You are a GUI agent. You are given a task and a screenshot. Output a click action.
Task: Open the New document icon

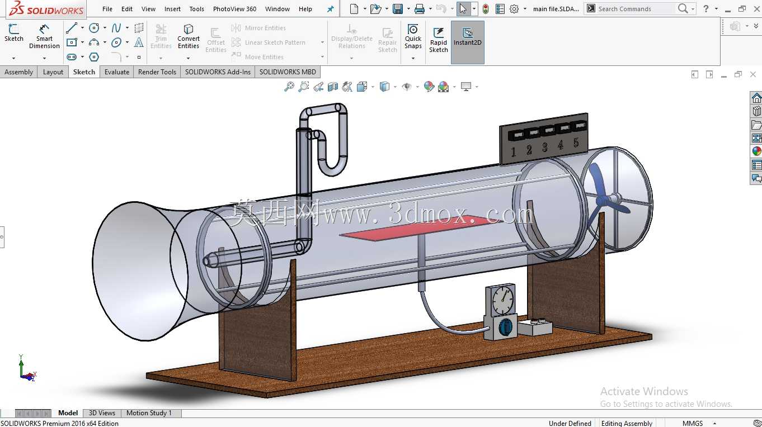point(354,9)
